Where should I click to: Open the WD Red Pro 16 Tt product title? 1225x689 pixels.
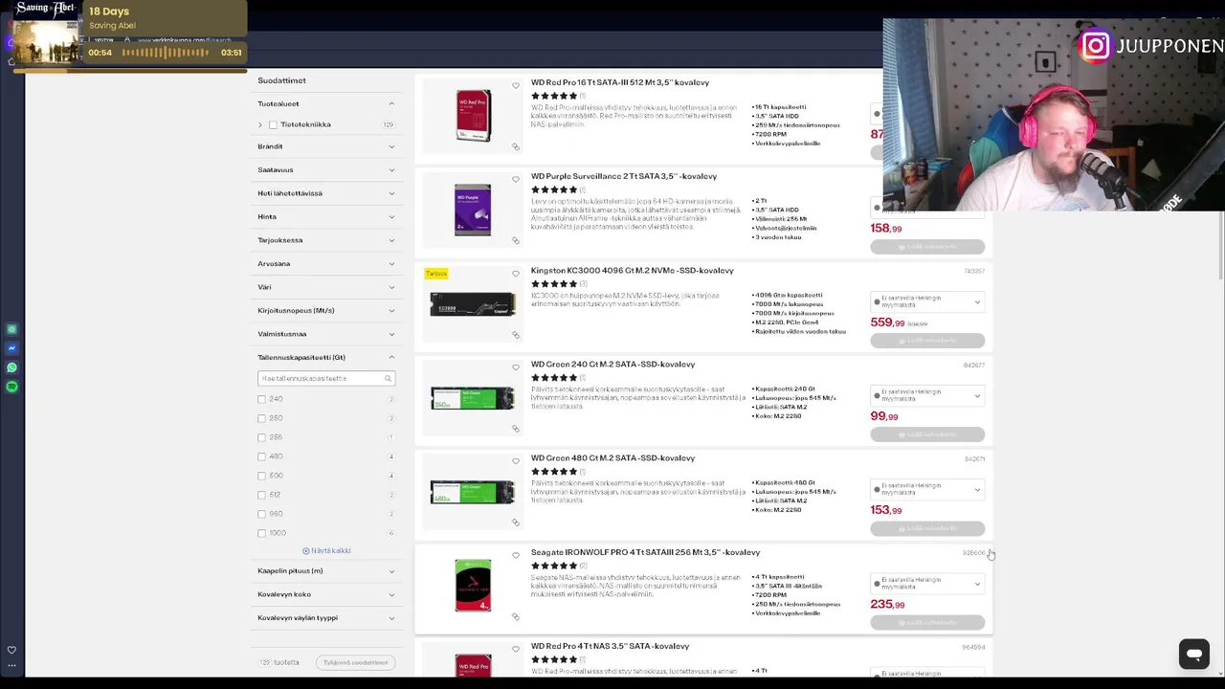click(620, 82)
